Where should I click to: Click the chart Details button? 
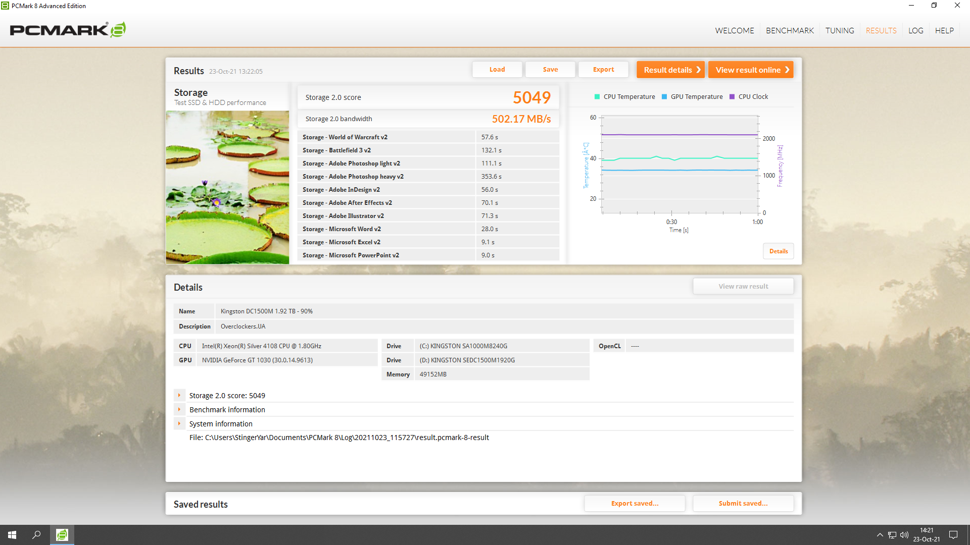click(x=778, y=251)
